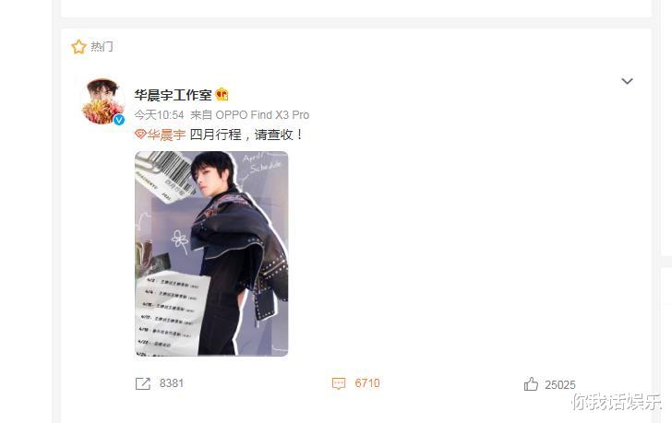The height and width of the screenshot is (423, 672).
Task: Click the post text 四月行程，请查收
Action: pyautogui.click(x=246, y=135)
